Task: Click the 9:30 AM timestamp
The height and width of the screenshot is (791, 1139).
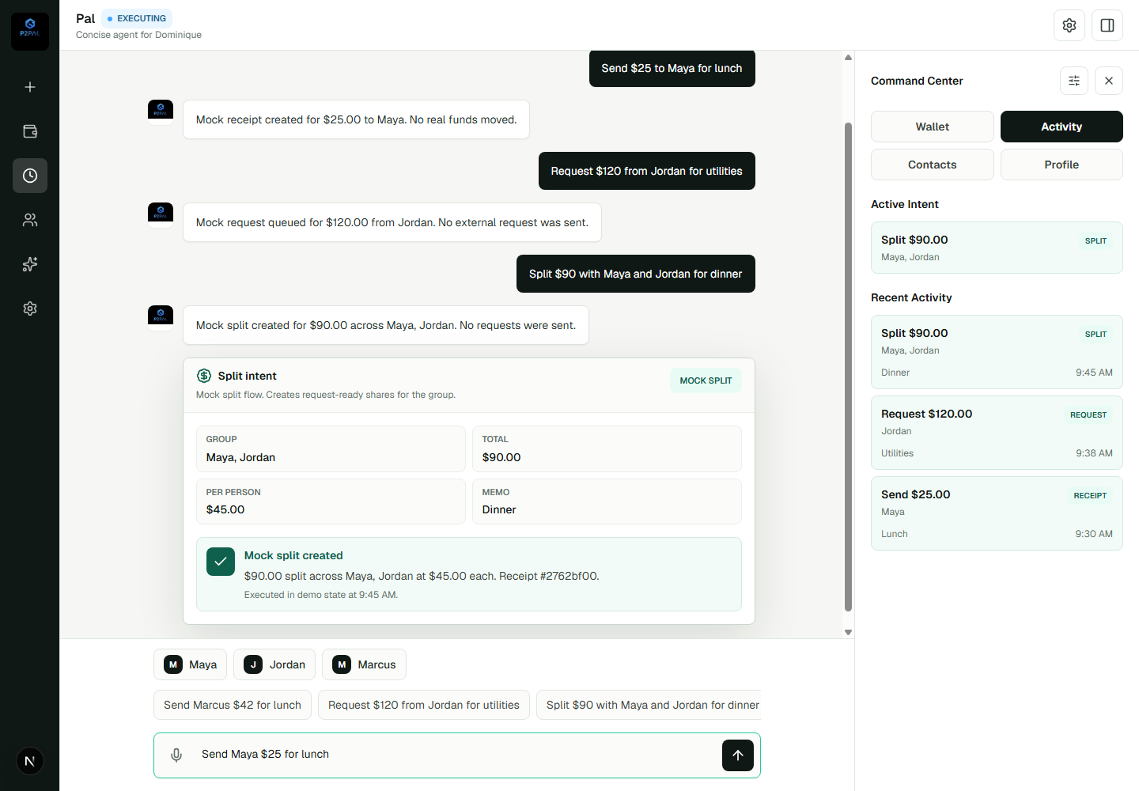Action: 1094,534
